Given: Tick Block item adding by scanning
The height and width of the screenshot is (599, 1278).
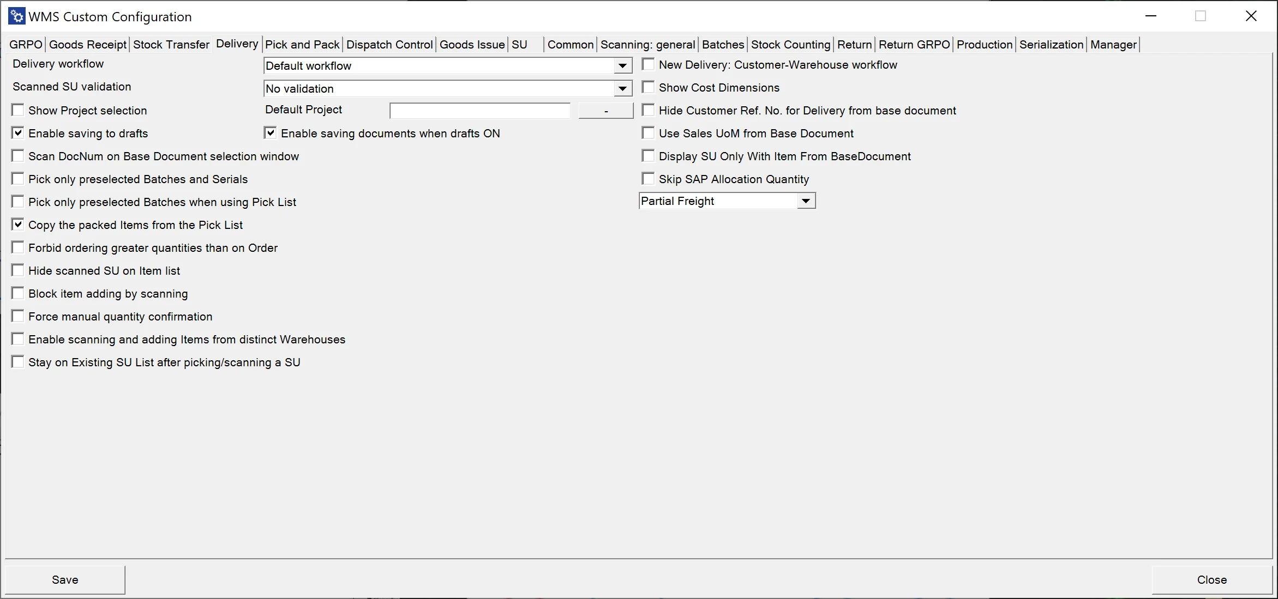Looking at the screenshot, I should click(18, 294).
